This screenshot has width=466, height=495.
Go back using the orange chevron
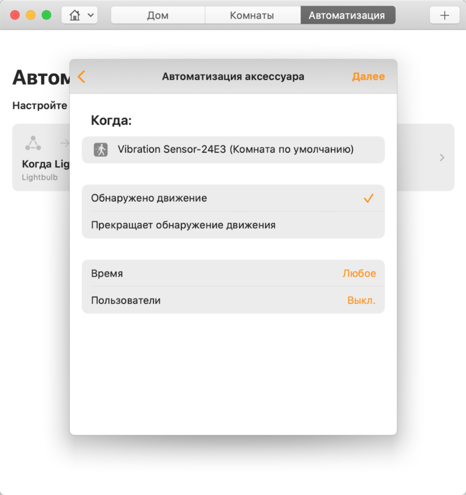click(81, 76)
